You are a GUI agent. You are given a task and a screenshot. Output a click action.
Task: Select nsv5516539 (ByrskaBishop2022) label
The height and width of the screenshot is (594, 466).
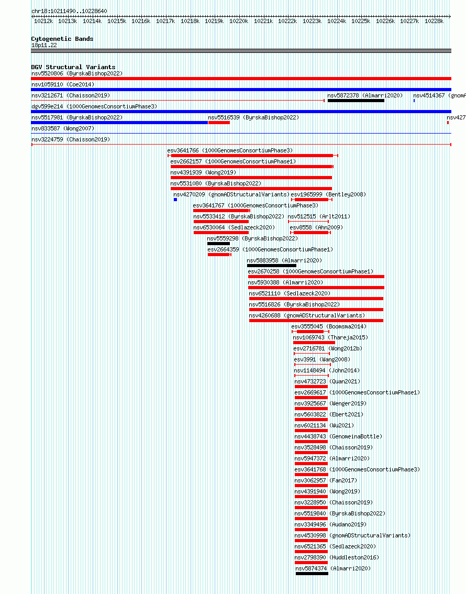tap(253, 117)
